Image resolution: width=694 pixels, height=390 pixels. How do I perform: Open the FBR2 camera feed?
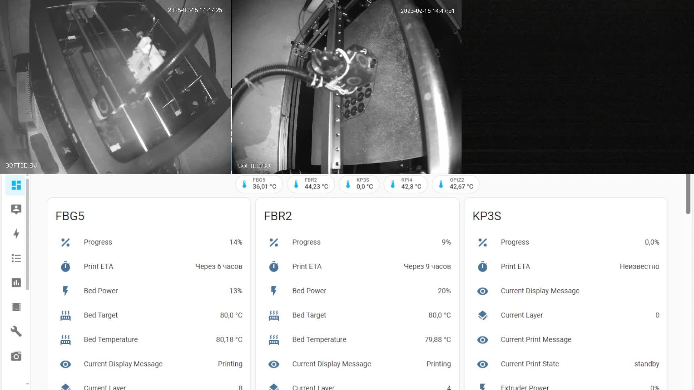[x=346, y=87]
